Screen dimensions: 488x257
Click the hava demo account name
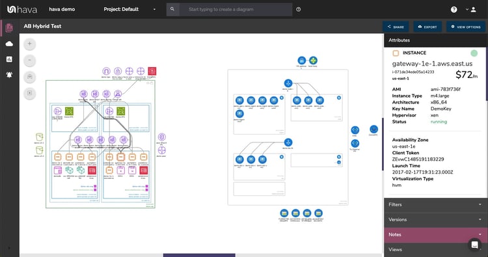pos(62,9)
